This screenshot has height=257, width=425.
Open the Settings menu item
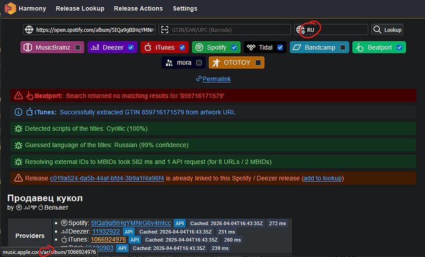tap(185, 9)
